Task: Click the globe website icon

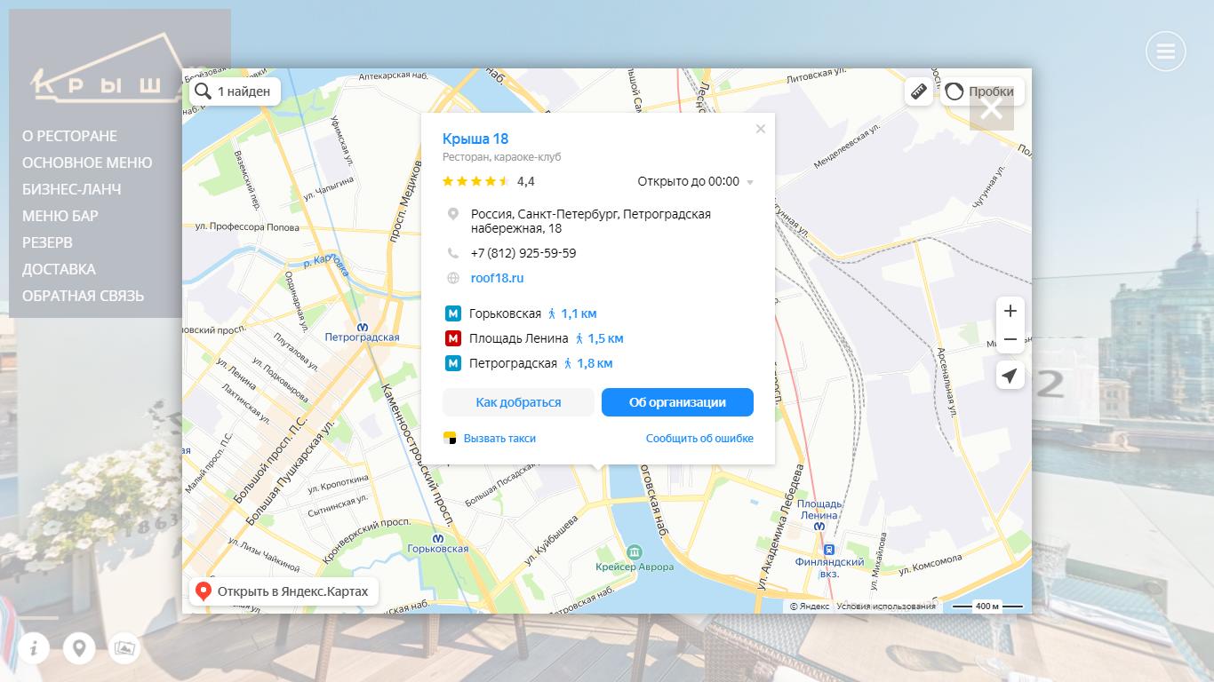Action: pyautogui.click(x=453, y=278)
